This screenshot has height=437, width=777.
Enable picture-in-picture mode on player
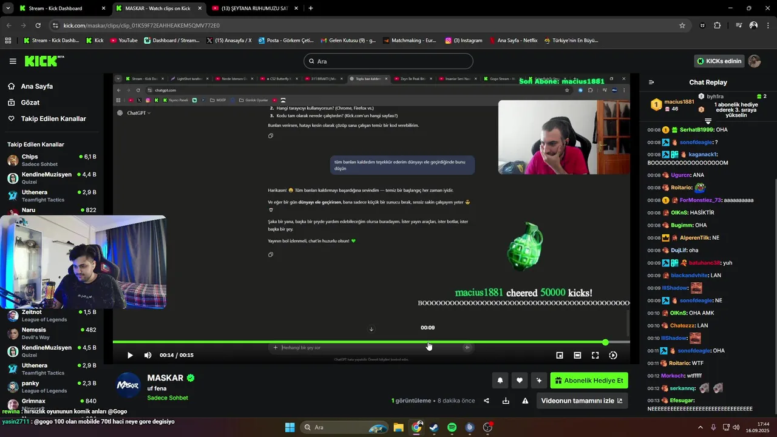pyautogui.click(x=560, y=355)
